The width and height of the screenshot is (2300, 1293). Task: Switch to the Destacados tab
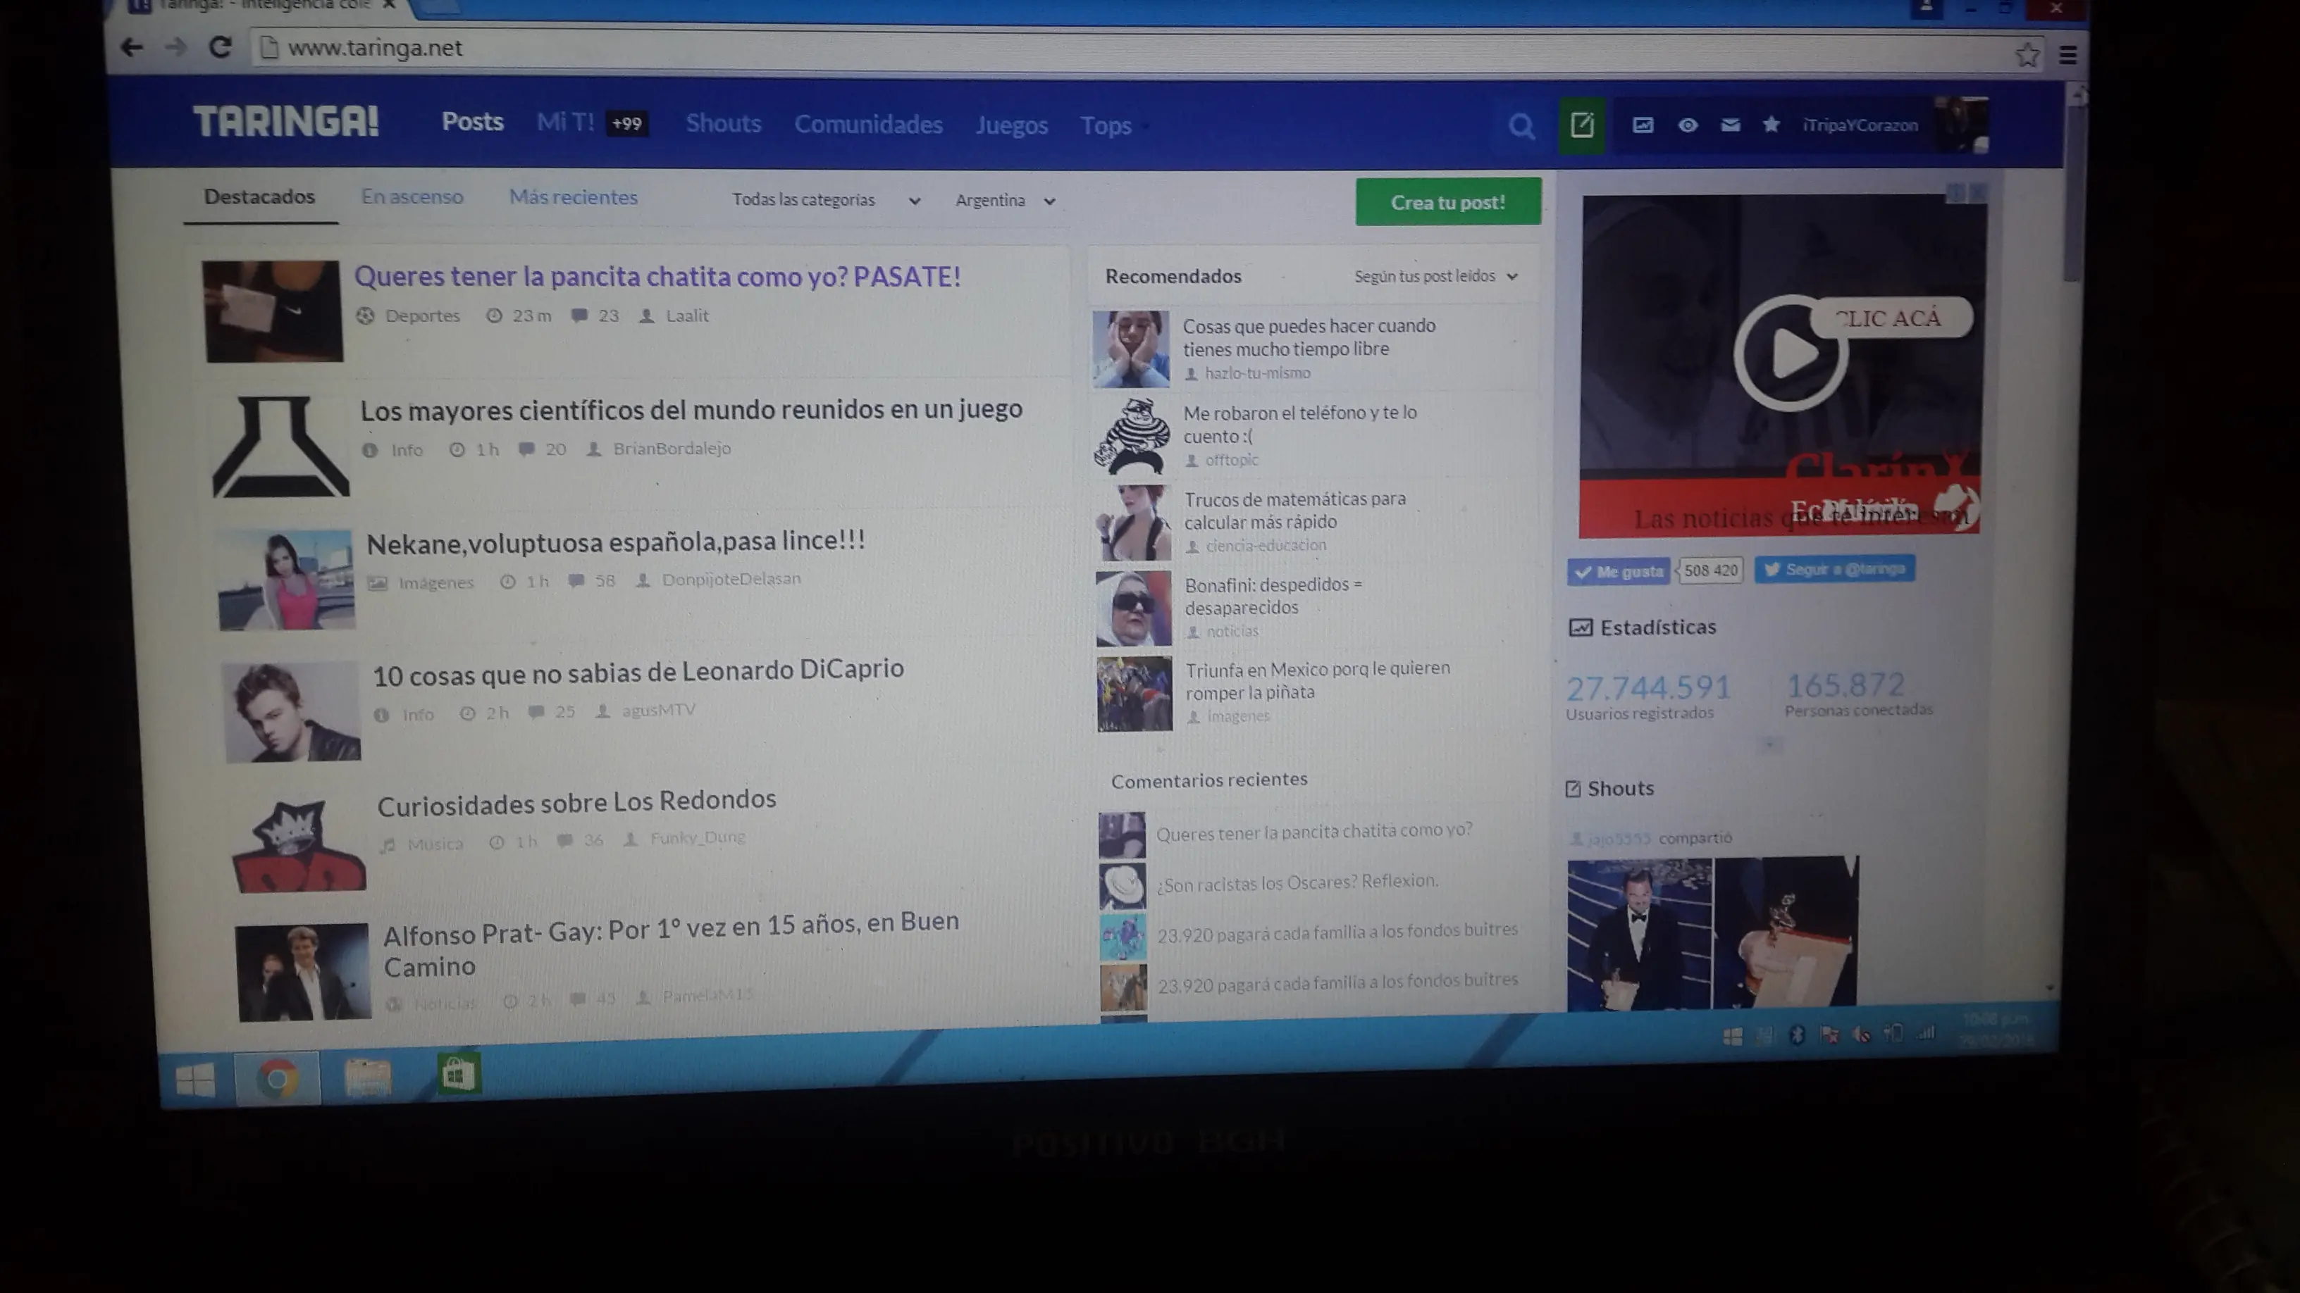click(259, 197)
